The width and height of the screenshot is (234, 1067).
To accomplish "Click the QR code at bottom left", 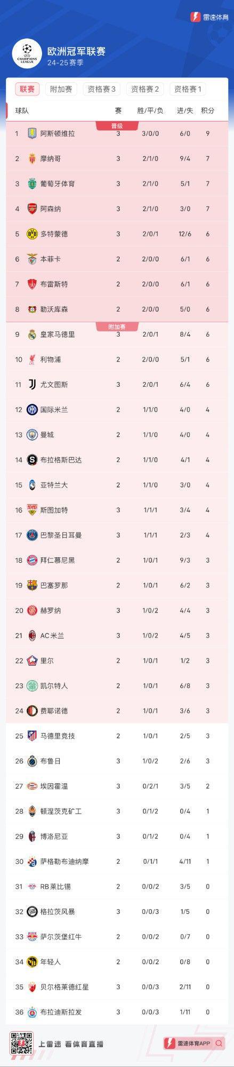I will 22,1043.
